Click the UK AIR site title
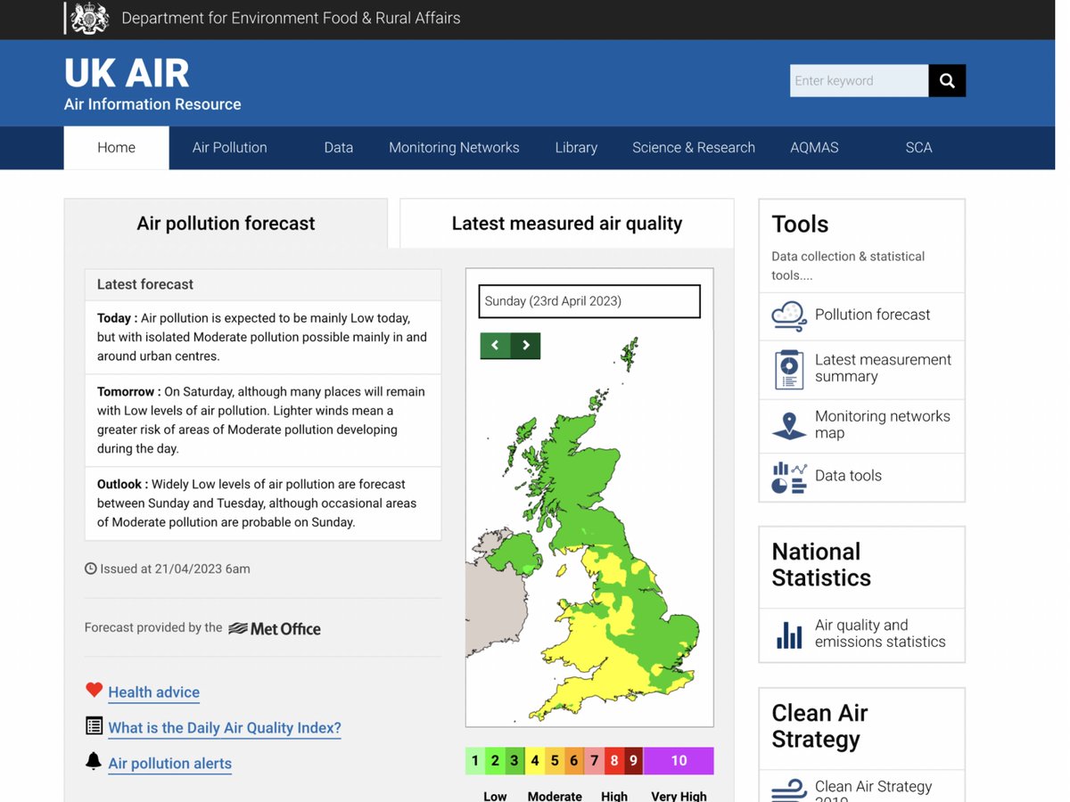This screenshot has height=802, width=1070. [127, 73]
